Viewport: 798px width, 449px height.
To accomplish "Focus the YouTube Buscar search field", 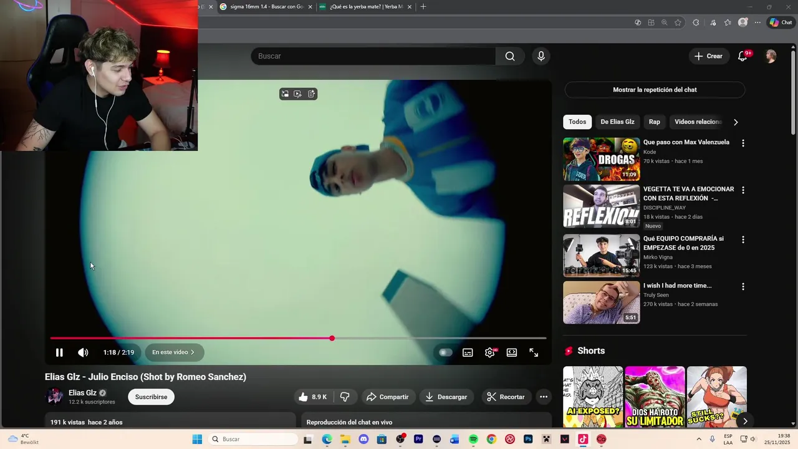I will pos(373,56).
